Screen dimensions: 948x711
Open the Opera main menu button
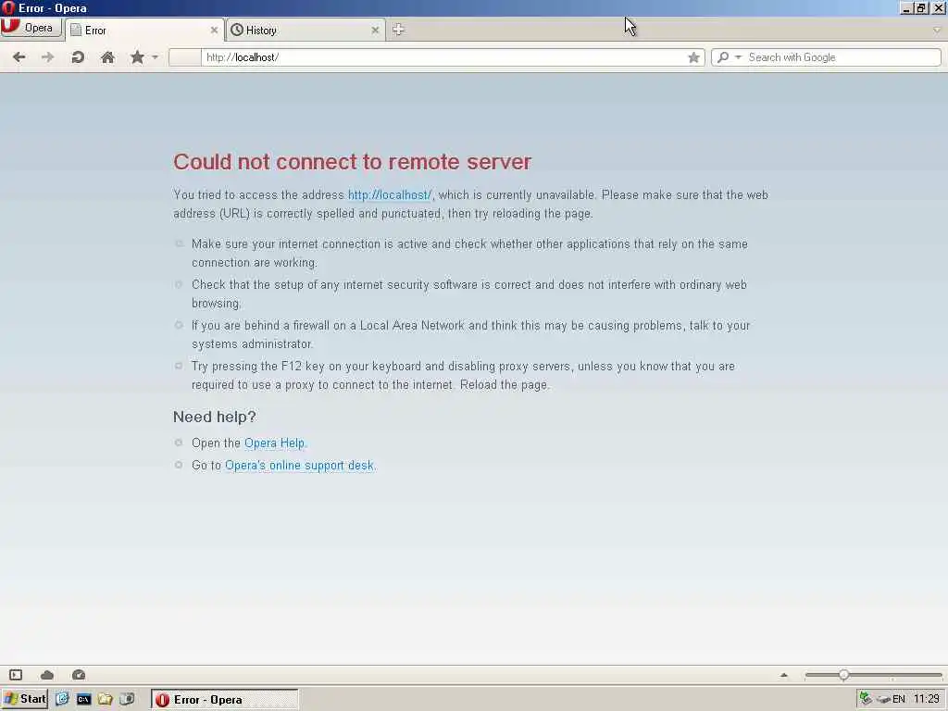pos(31,28)
